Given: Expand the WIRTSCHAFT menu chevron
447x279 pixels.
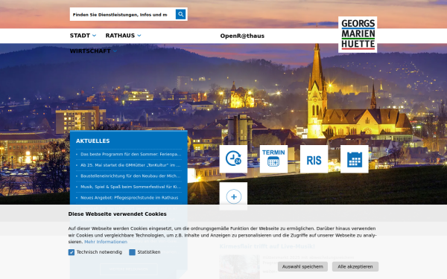Looking at the screenshot, I should point(115,51).
